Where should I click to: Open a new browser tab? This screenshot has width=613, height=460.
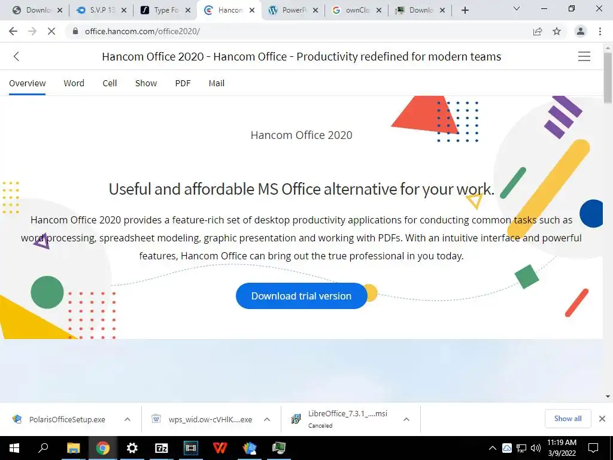[465, 10]
